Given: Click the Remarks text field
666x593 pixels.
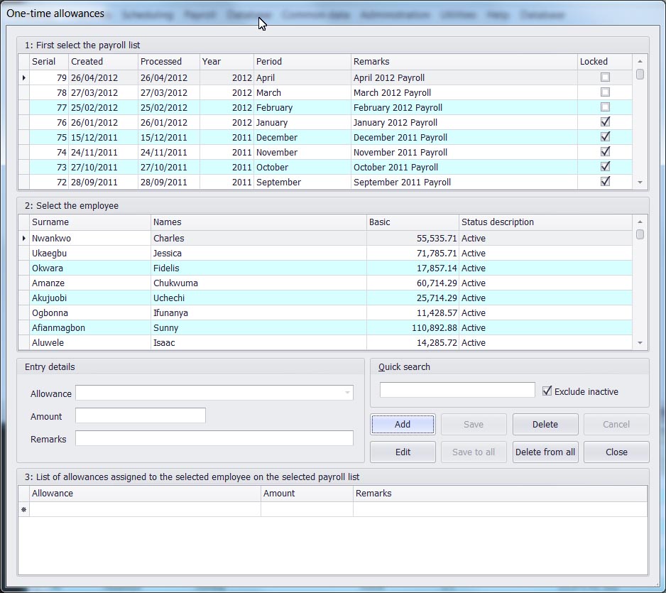Looking at the screenshot, I should pyautogui.click(x=214, y=439).
